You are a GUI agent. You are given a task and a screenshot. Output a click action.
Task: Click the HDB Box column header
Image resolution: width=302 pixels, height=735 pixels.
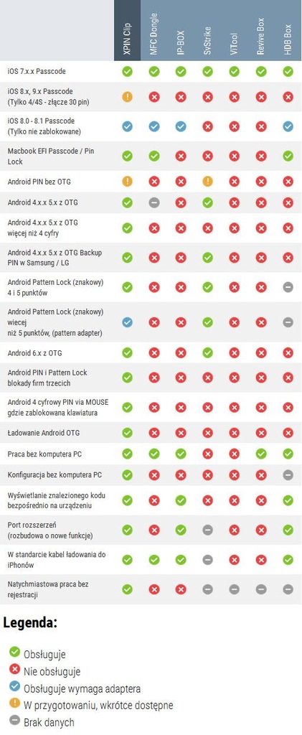(x=288, y=30)
